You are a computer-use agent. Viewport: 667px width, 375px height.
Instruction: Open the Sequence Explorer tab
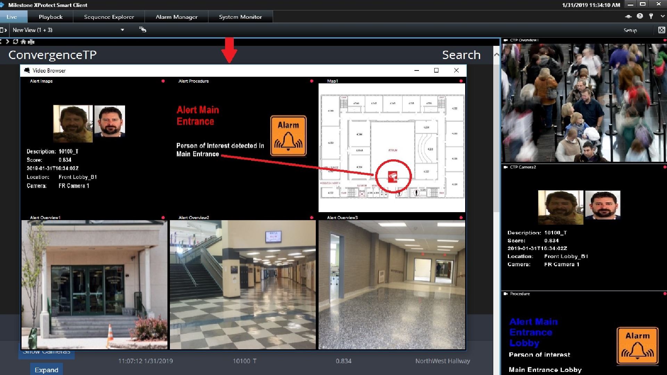pyautogui.click(x=109, y=17)
